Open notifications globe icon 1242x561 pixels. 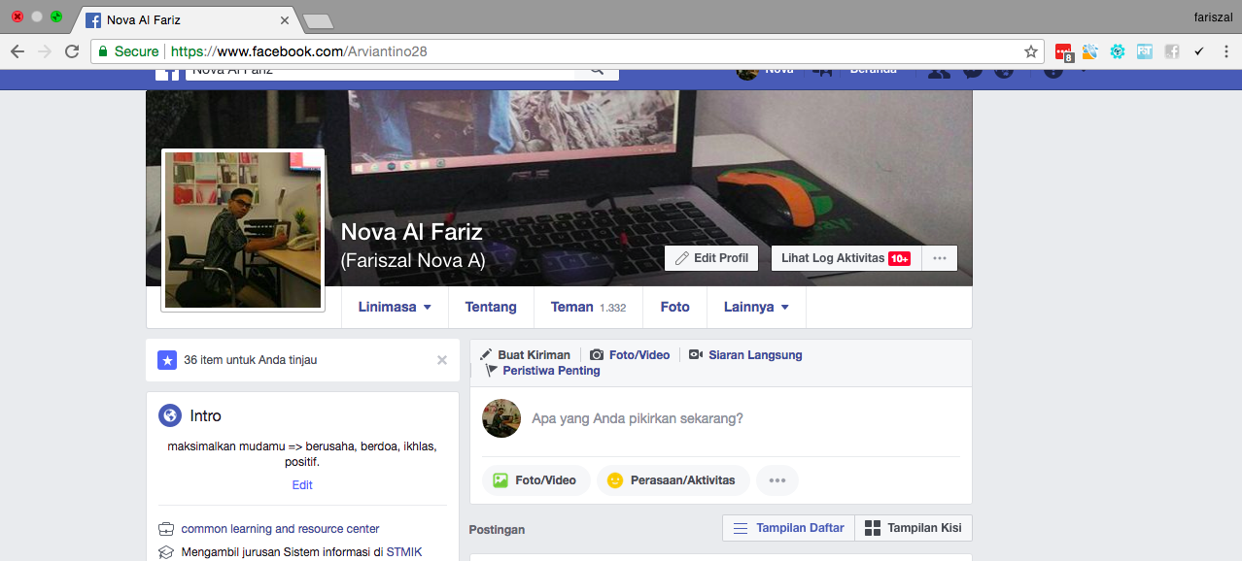1004,75
